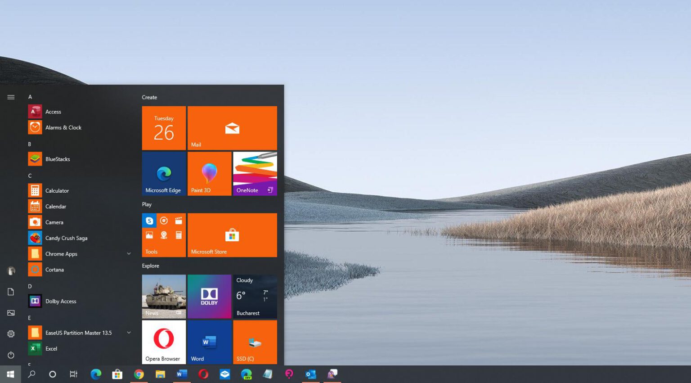Launch Calculator from the app list
The image size is (691, 383).
tap(80, 190)
